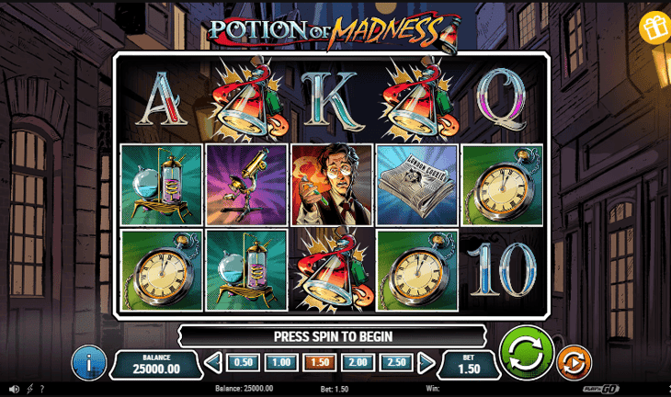Image resolution: width=671 pixels, height=397 pixels.
Task: Click the green spin button
Action: pyautogui.click(x=527, y=352)
